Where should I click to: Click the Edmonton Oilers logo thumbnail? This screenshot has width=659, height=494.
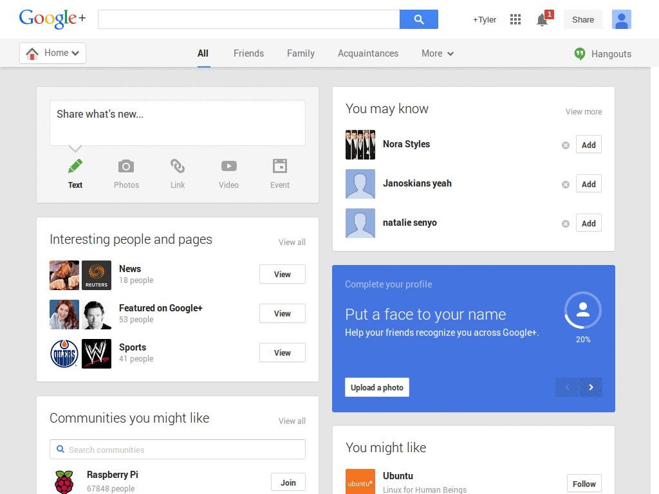tap(64, 354)
